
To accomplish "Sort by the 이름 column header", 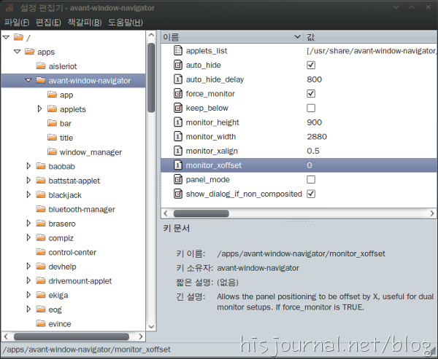I will (x=232, y=37).
